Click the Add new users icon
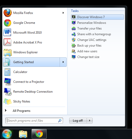The height and width of the screenshot is (139, 132). point(74,51)
